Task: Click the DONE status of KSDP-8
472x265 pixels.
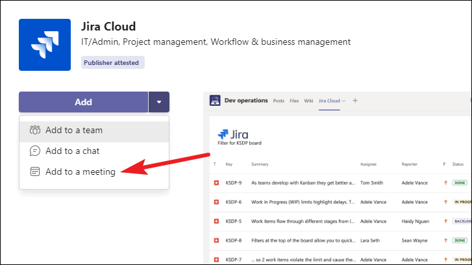Action: [x=460, y=240]
